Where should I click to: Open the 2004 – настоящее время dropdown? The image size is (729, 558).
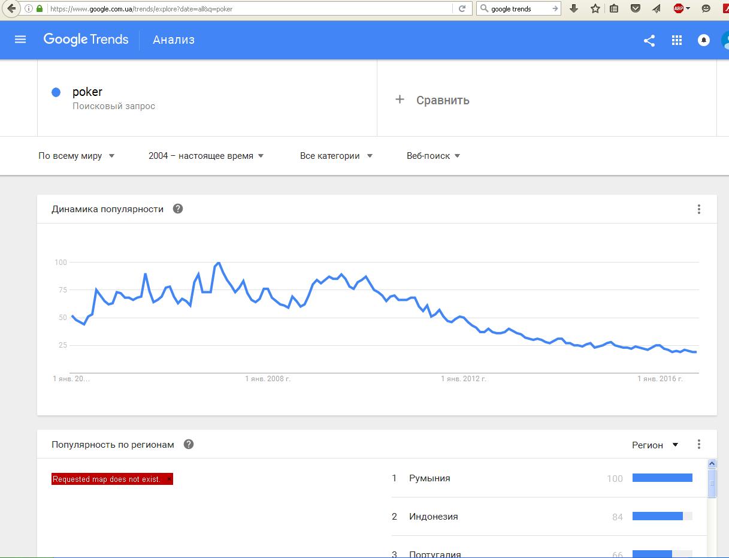(207, 156)
